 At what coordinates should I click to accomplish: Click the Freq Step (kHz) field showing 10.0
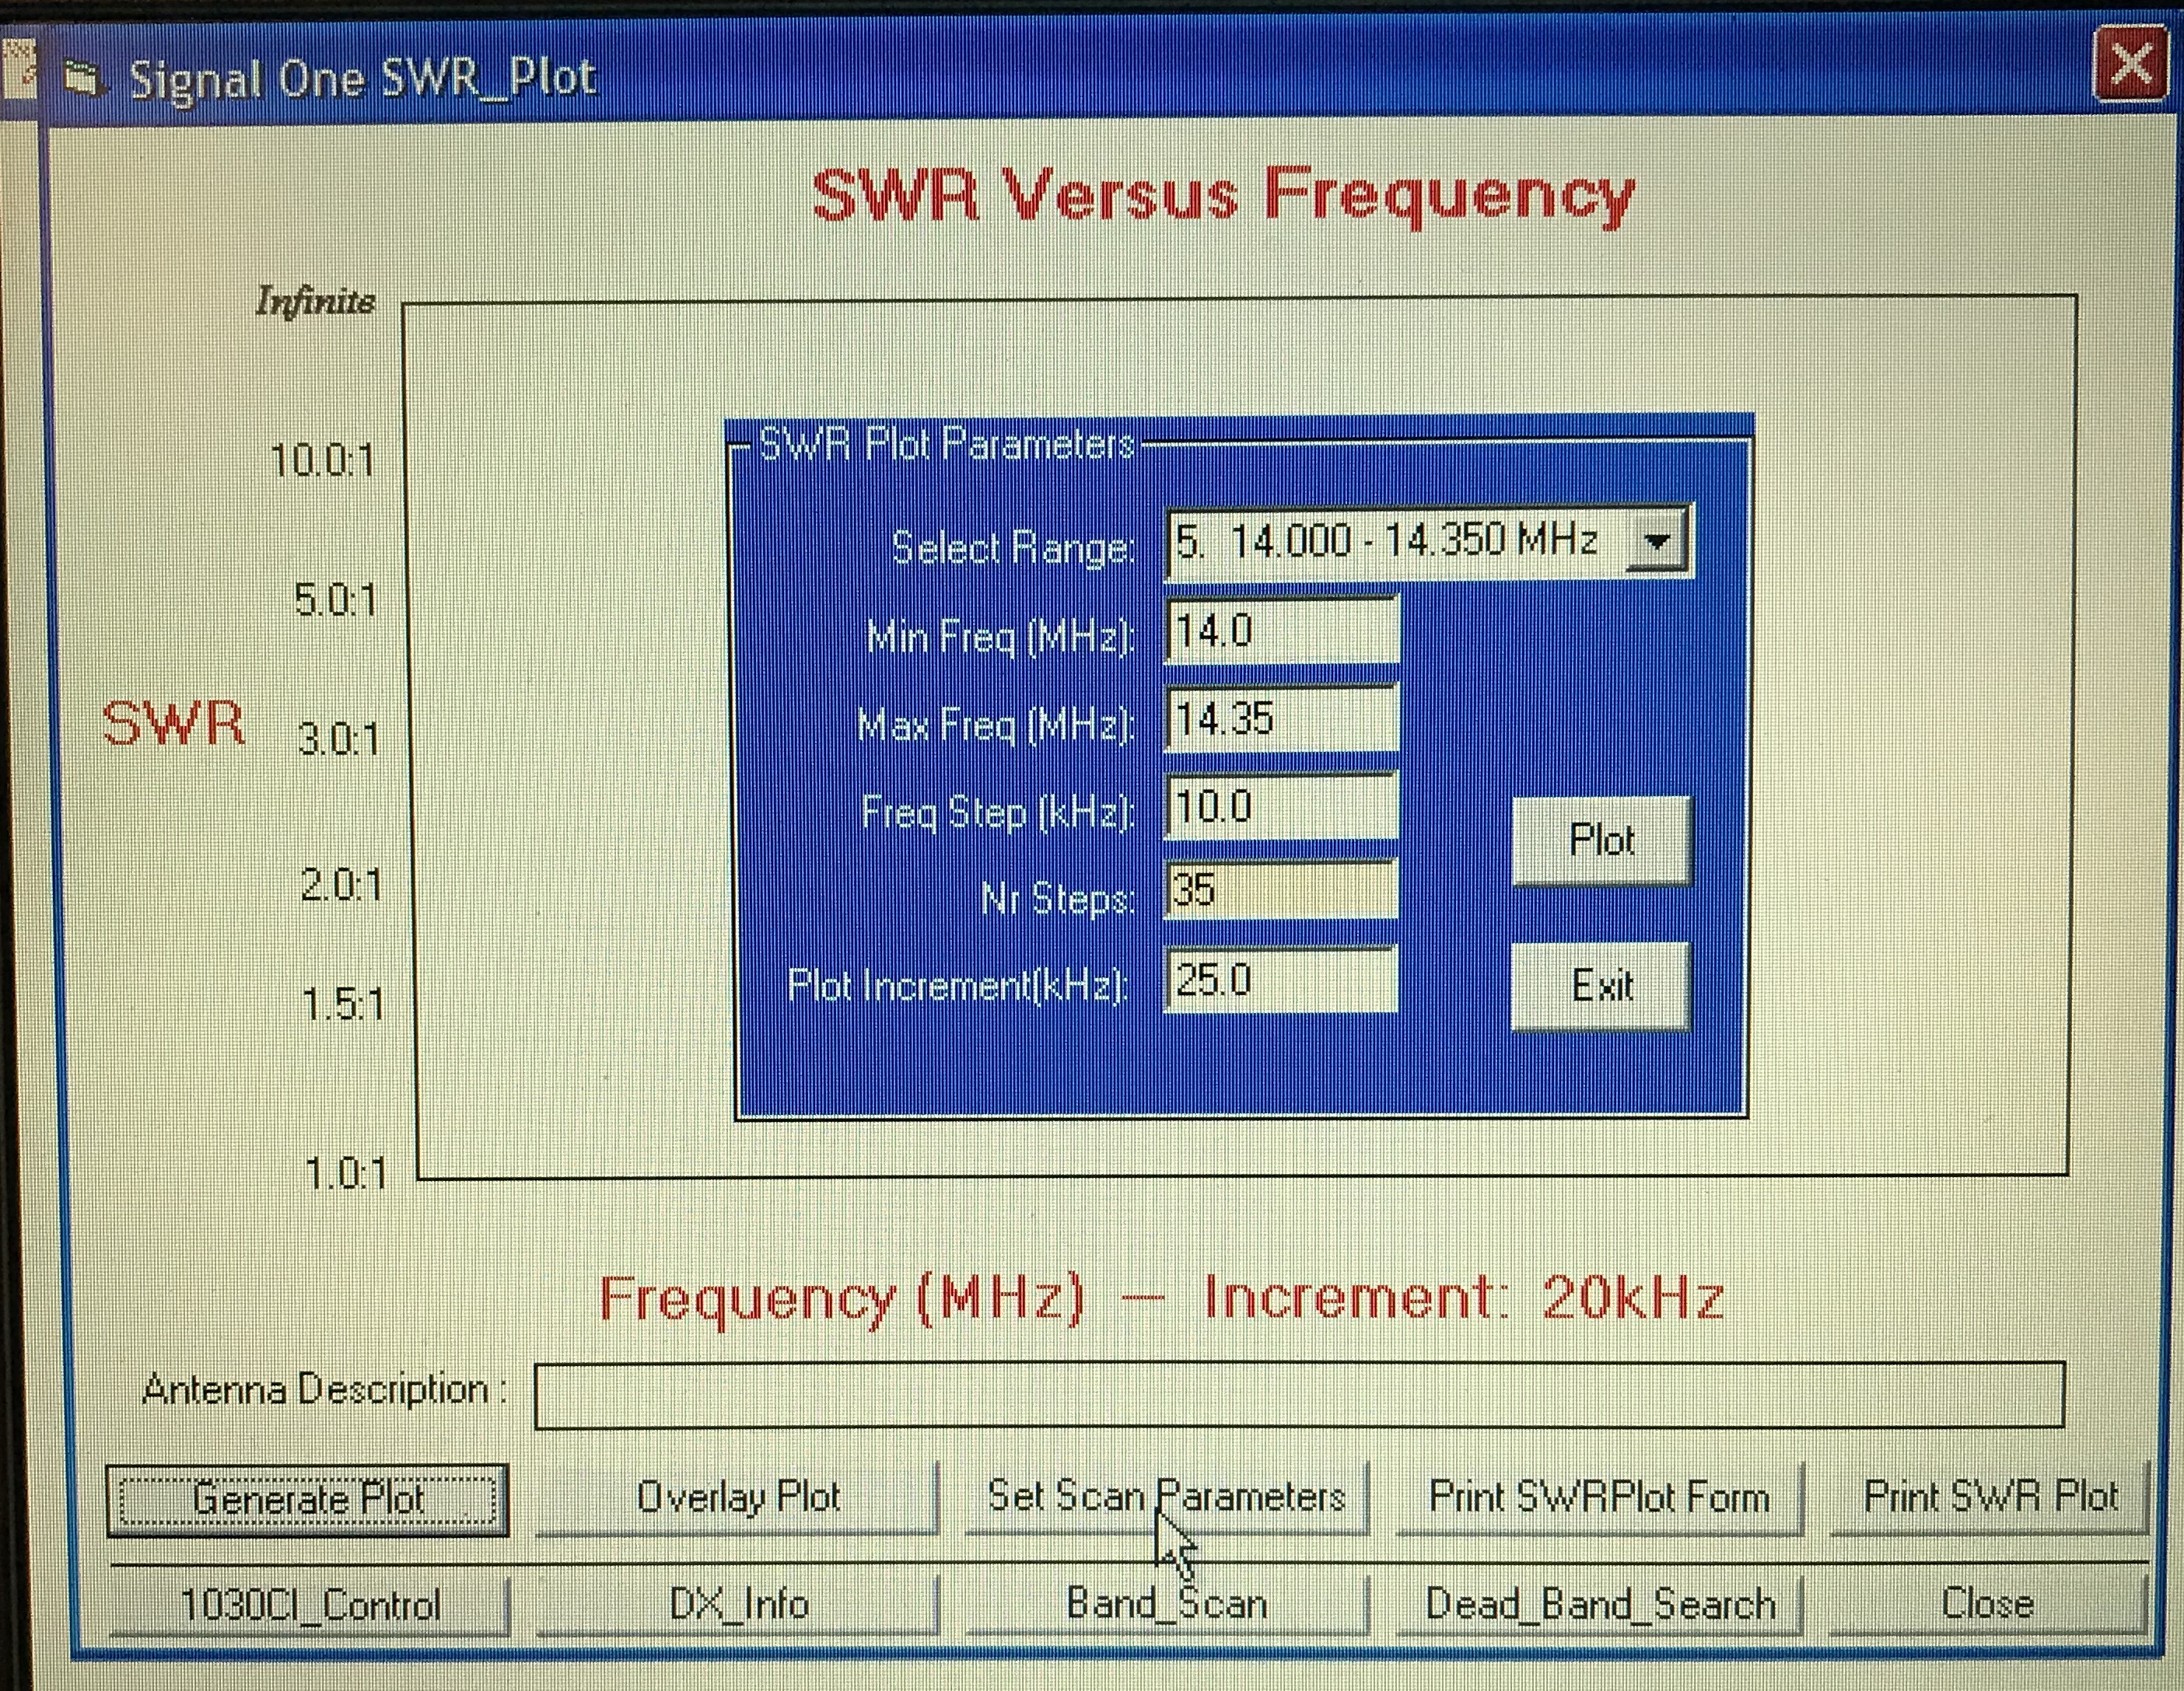coord(1282,805)
